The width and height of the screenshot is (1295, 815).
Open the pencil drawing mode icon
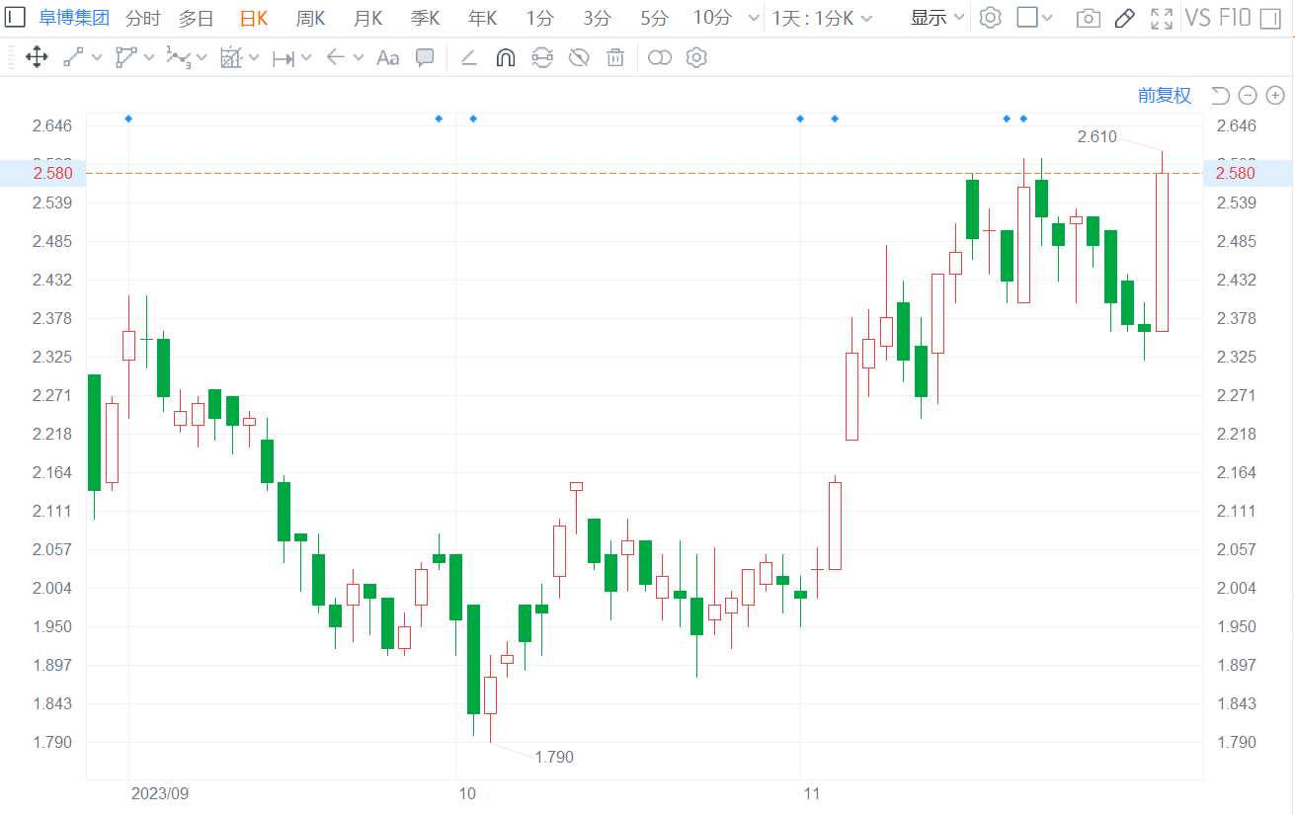[1124, 18]
